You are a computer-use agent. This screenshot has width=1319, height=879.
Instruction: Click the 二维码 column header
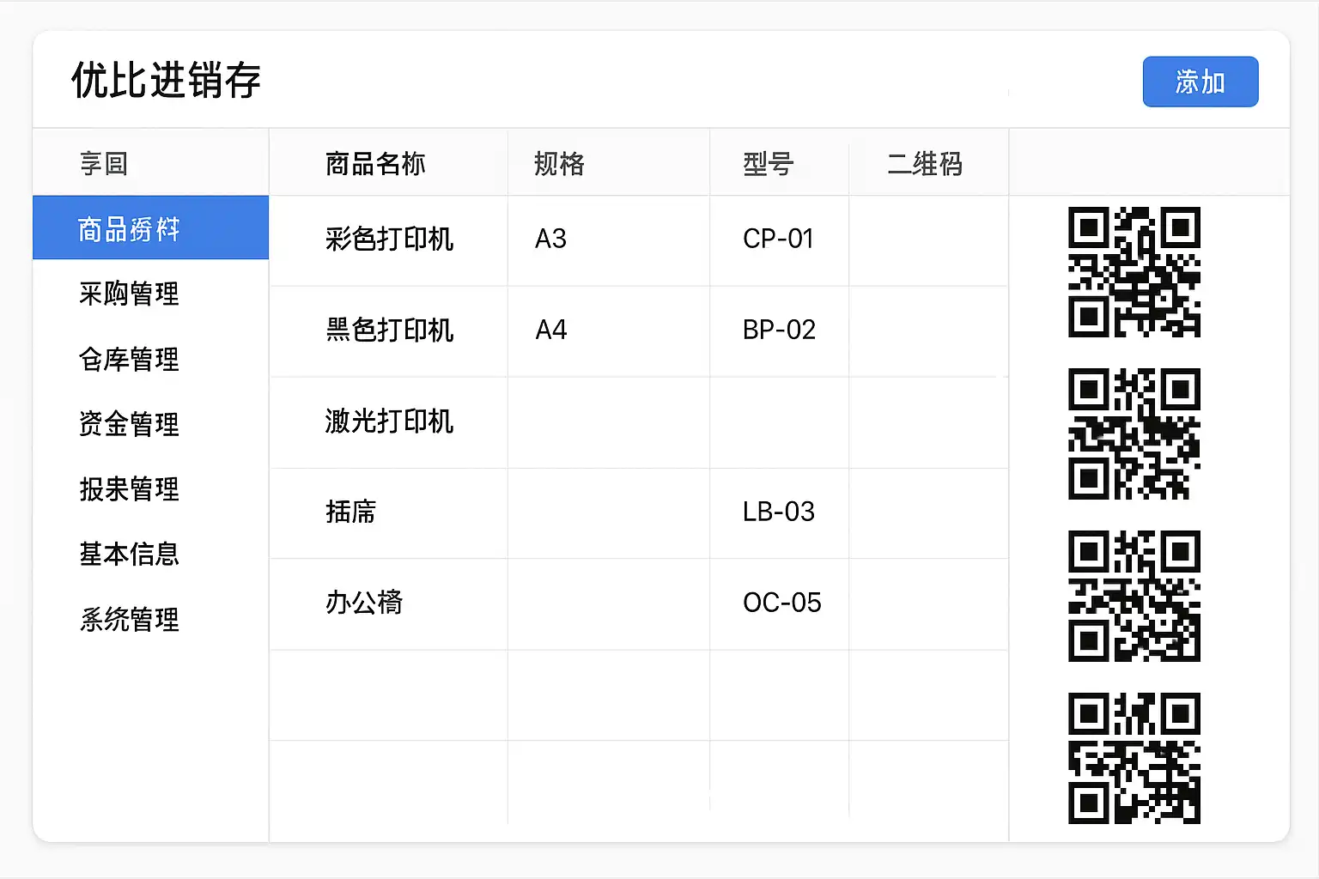point(925,164)
